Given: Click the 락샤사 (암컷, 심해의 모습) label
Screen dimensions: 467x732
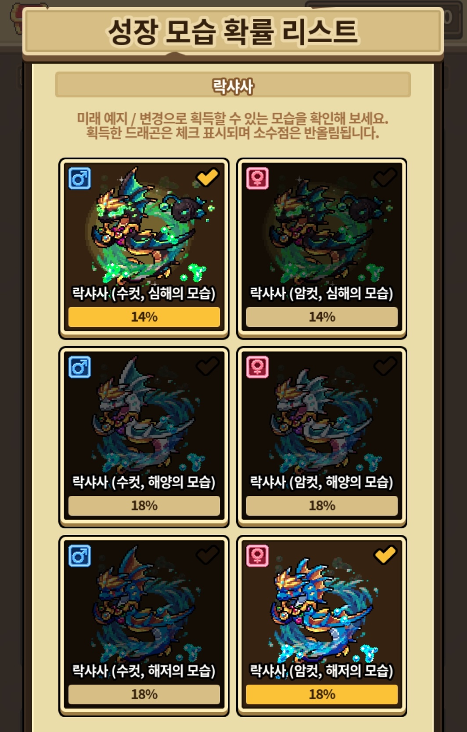Looking at the screenshot, I should (x=322, y=293).
